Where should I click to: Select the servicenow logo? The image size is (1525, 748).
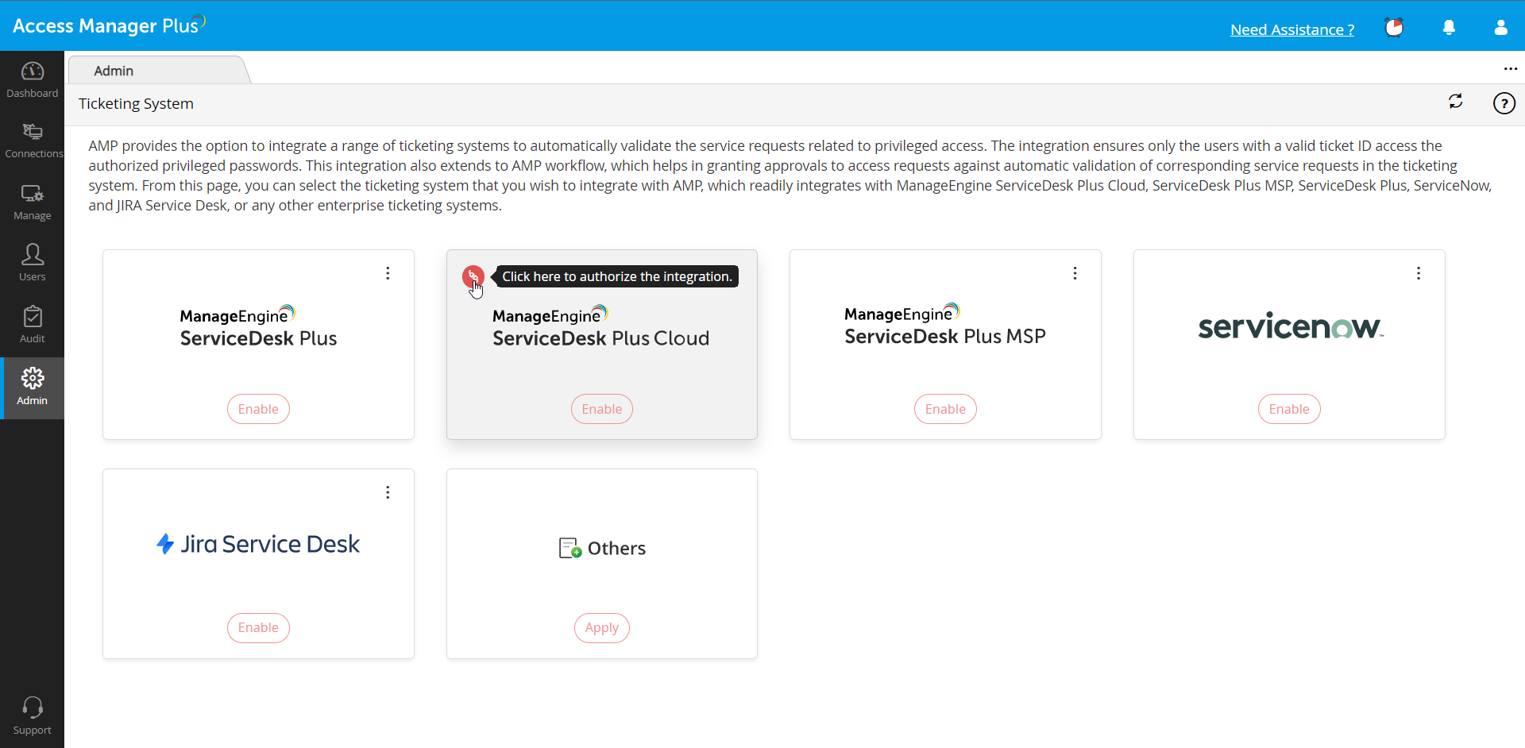(x=1291, y=326)
